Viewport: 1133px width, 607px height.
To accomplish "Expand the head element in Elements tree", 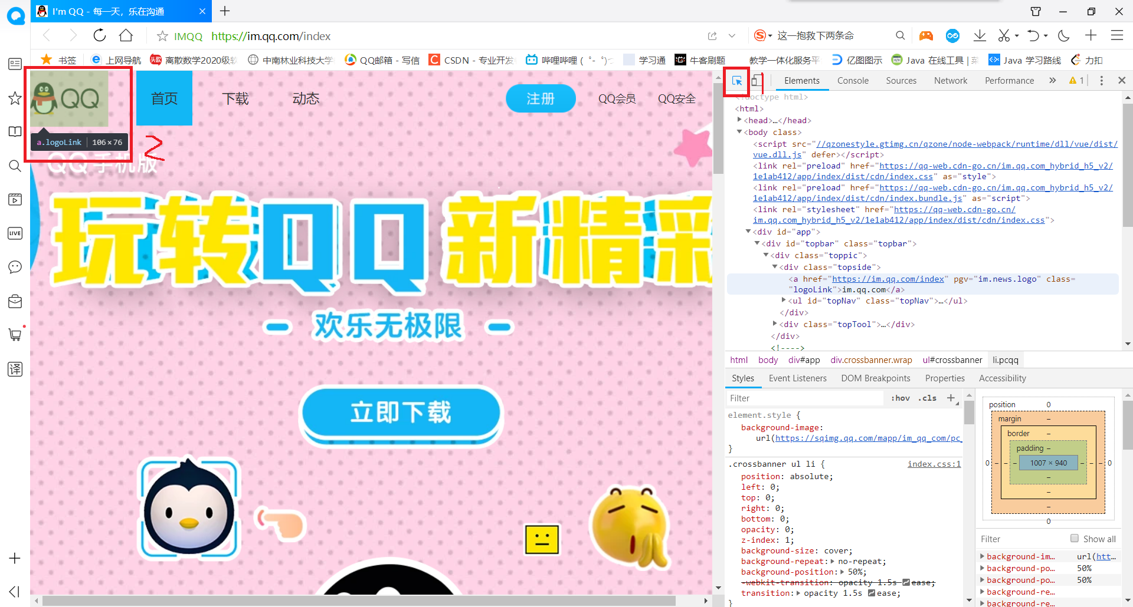I will point(741,120).
